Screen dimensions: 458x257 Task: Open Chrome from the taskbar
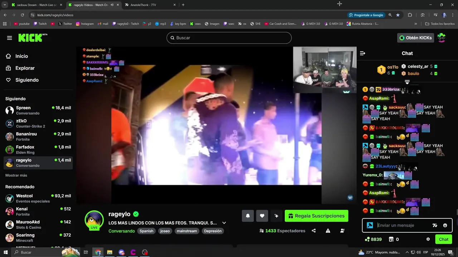click(x=98, y=252)
